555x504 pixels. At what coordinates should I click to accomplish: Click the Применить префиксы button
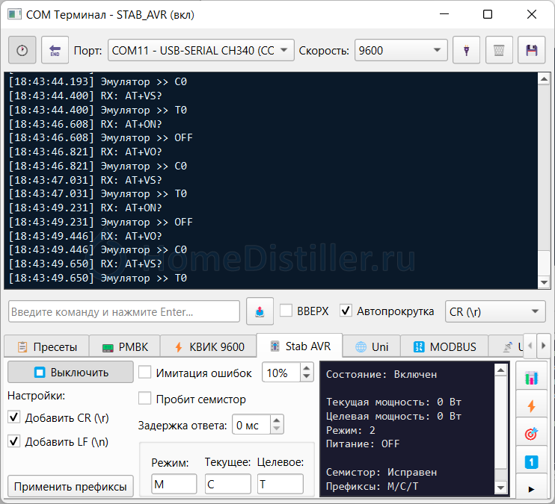coord(70,487)
